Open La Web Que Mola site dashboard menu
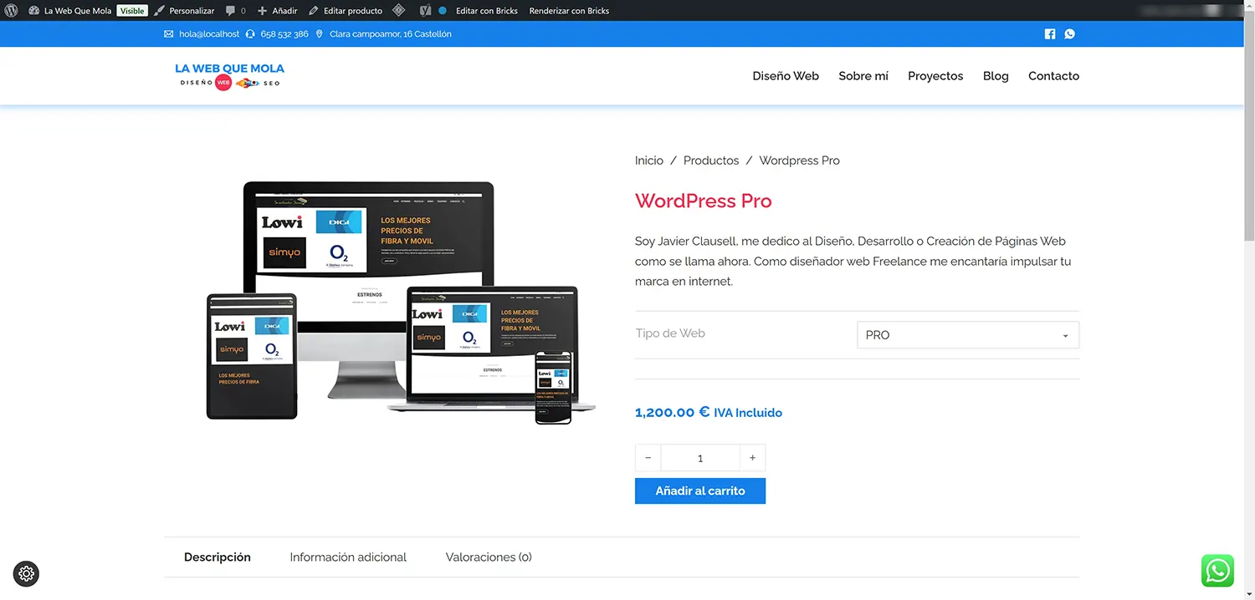The height and width of the screenshot is (600, 1255). point(69,11)
